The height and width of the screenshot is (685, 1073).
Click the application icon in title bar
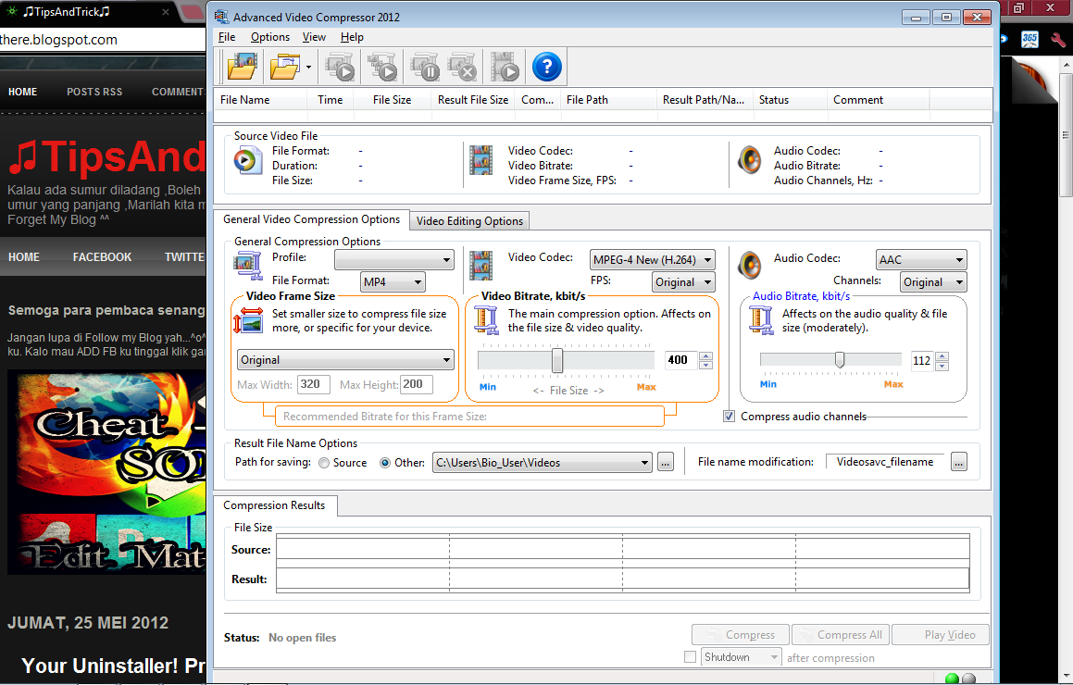221,17
